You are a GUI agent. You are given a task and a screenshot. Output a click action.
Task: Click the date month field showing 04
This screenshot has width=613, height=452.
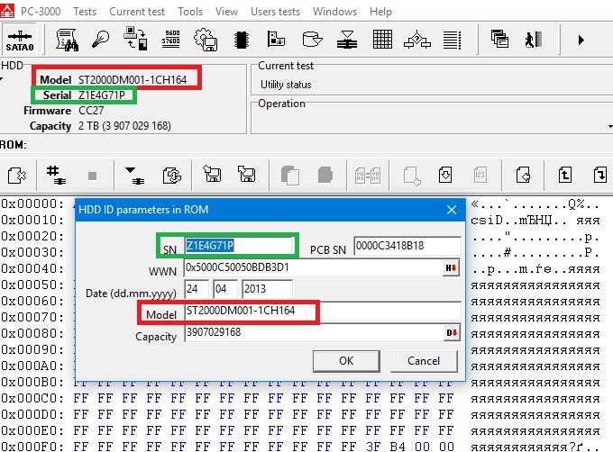point(225,289)
